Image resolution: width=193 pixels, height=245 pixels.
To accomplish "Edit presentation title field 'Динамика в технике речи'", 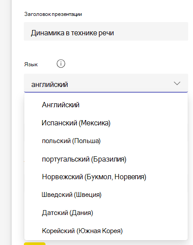I will tap(106, 31).
